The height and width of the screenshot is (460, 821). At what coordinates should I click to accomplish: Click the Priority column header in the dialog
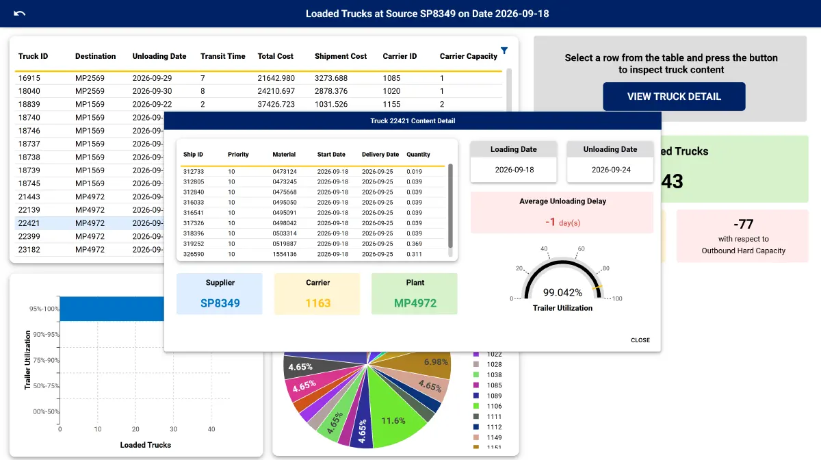coord(239,155)
